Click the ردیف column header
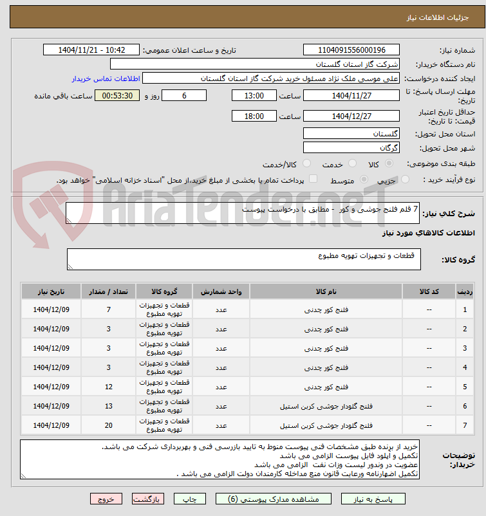The height and width of the screenshot is (516, 486). pos(465,291)
